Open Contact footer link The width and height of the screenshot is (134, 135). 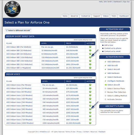tap(86, 132)
